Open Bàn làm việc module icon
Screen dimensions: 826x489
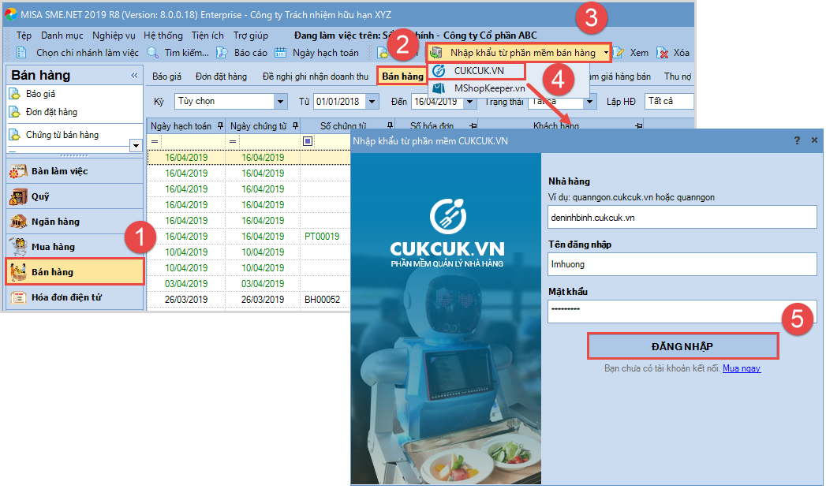[x=18, y=171]
